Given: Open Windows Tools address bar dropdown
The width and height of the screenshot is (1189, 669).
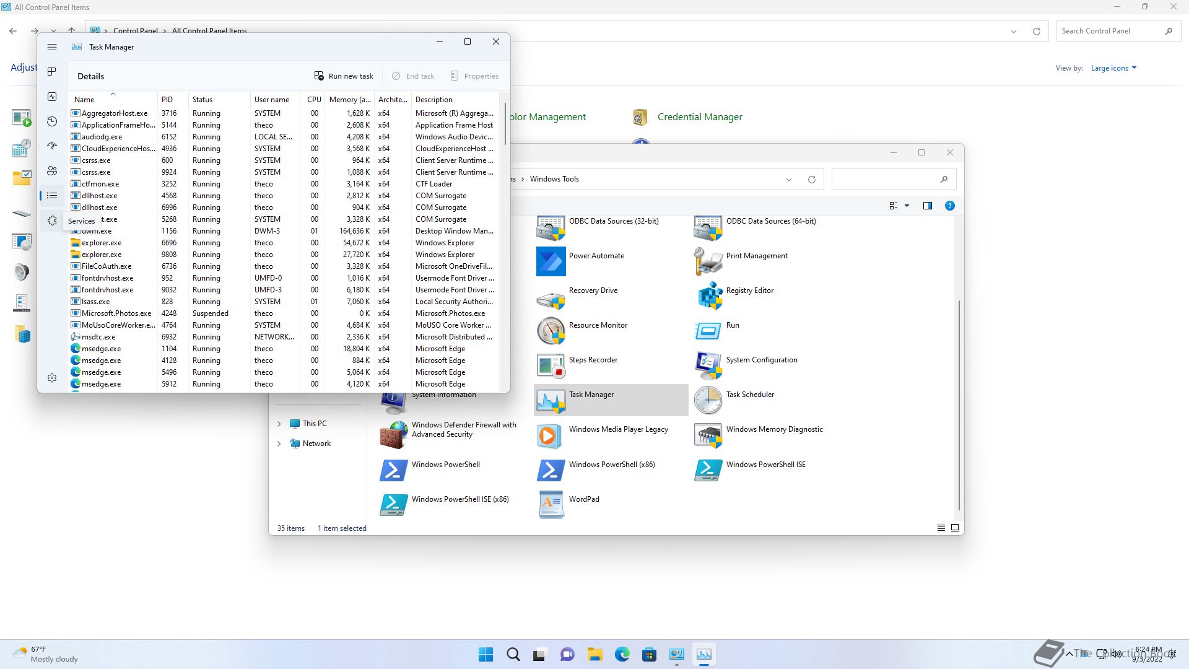Looking at the screenshot, I should [789, 179].
